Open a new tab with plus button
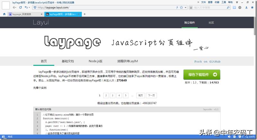This screenshot has height=140, width=257. click(x=84, y=14)
